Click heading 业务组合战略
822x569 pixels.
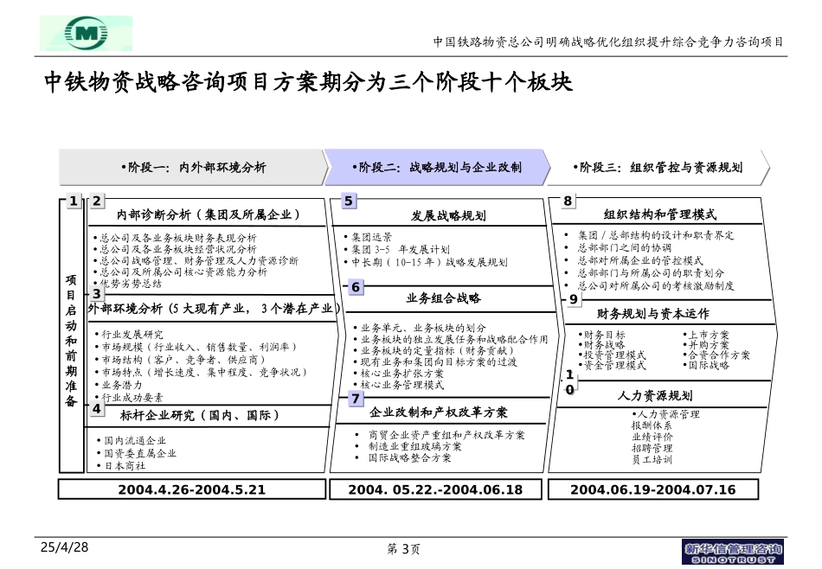(x=444, y=298)
